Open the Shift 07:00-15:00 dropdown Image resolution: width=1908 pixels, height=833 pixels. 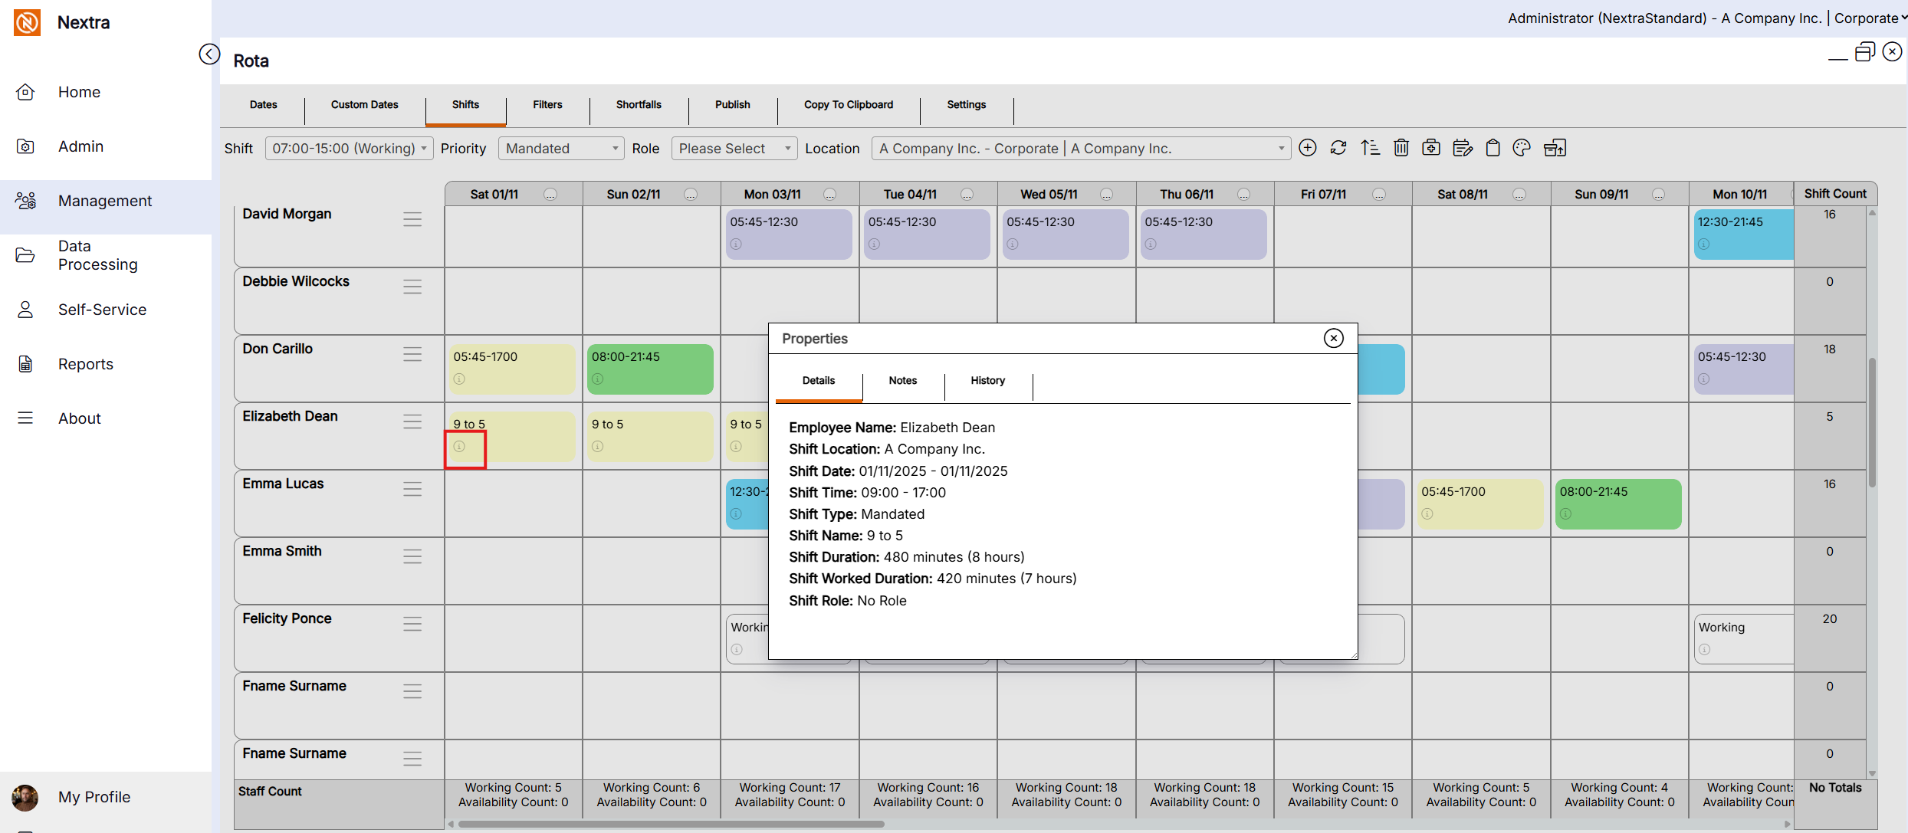(349, 149)
